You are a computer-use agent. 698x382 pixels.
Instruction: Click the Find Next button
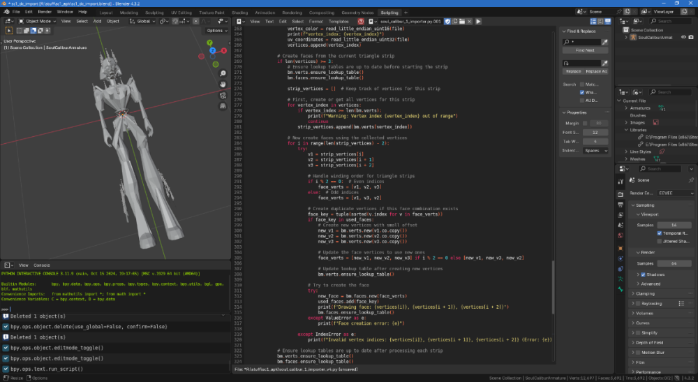(x=585, y=51)
